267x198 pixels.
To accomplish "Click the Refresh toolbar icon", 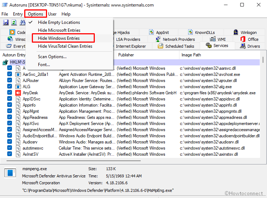I will click(x=14, y=22).
